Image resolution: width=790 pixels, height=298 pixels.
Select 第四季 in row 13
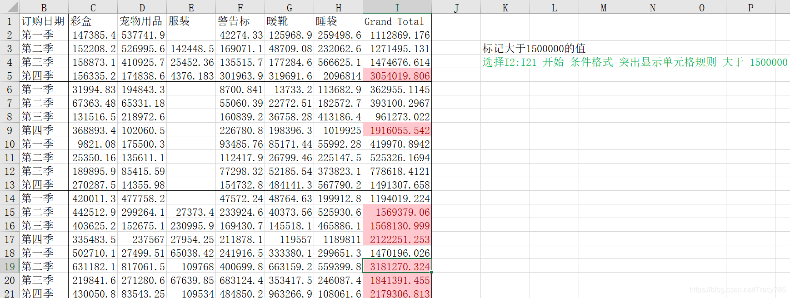tap(44, 184)
